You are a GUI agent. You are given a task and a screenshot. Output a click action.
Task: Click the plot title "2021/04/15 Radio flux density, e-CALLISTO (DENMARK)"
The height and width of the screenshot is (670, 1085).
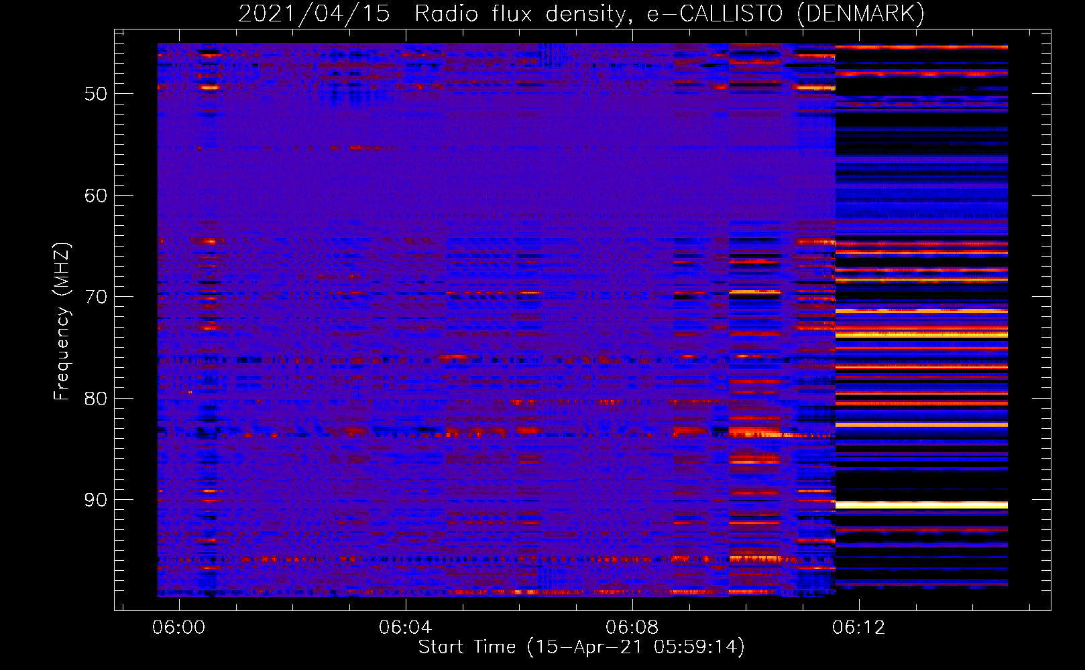pos(581,13)
